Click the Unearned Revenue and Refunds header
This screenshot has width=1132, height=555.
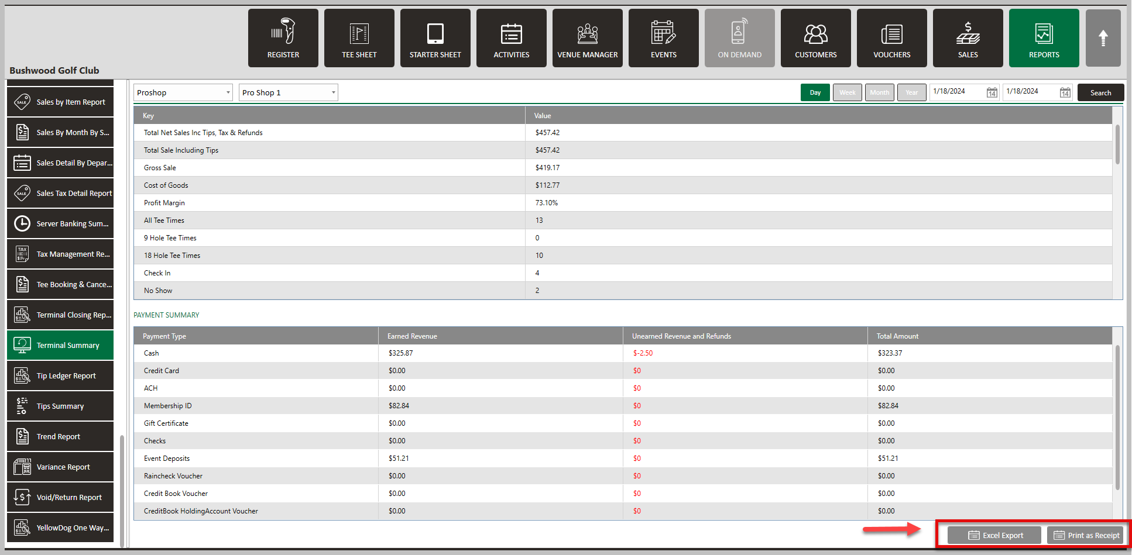pyautogui.click(x=745, y=336)
